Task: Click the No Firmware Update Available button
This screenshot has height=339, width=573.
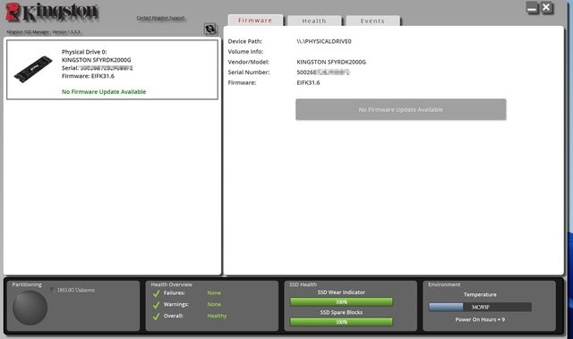Action: tap(401, 109)
